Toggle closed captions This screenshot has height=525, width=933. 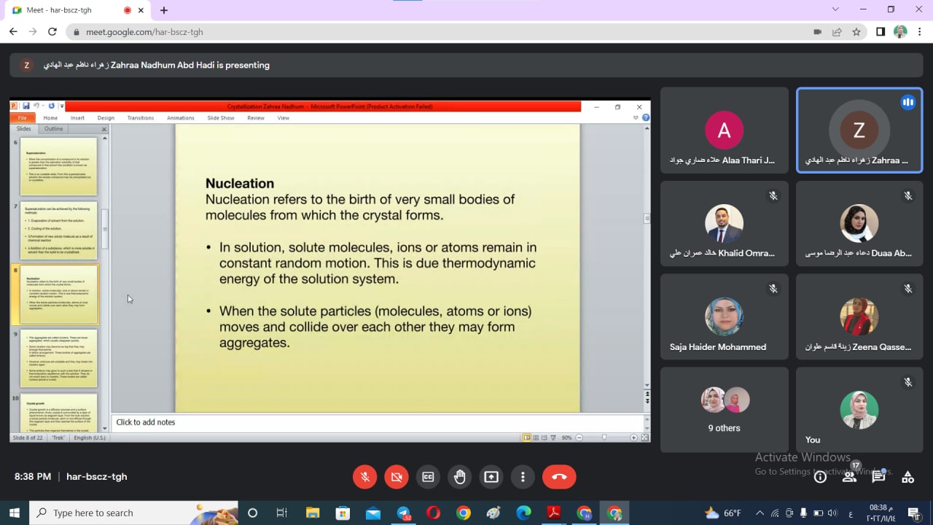428,477
